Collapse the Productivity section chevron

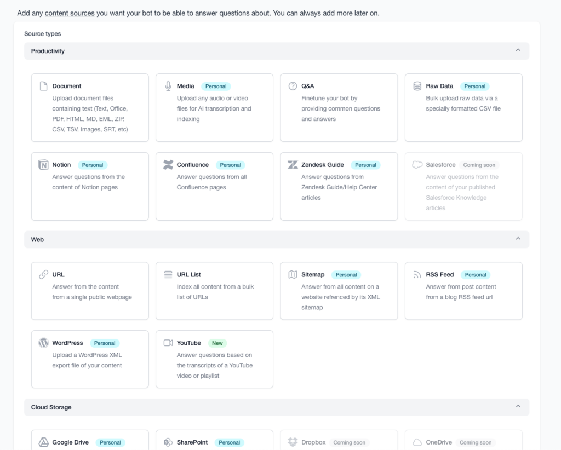[x=518, y=51]
